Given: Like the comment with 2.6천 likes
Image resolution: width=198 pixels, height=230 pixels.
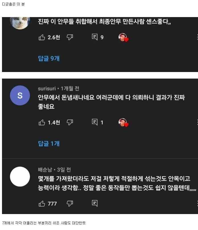Looking at the screenshot, I should (42, 37).
